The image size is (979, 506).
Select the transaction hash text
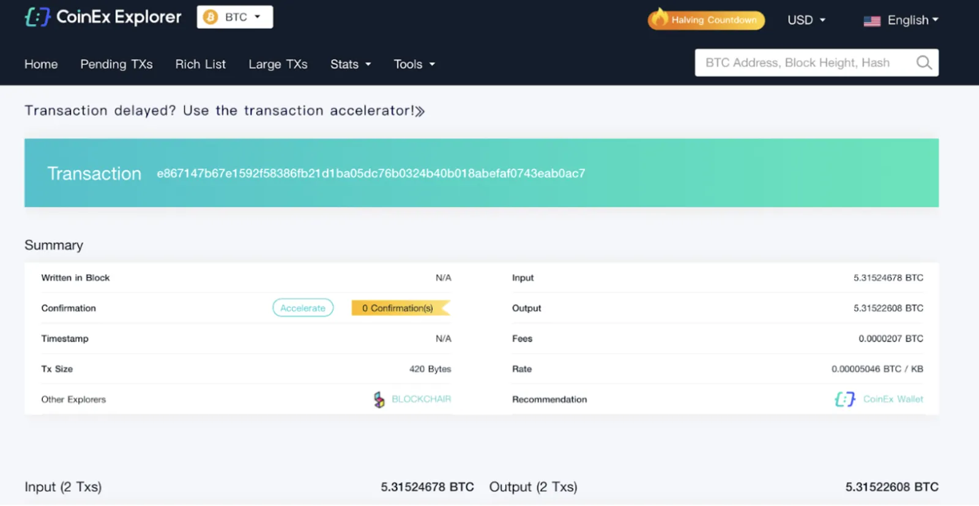(371, 173)
